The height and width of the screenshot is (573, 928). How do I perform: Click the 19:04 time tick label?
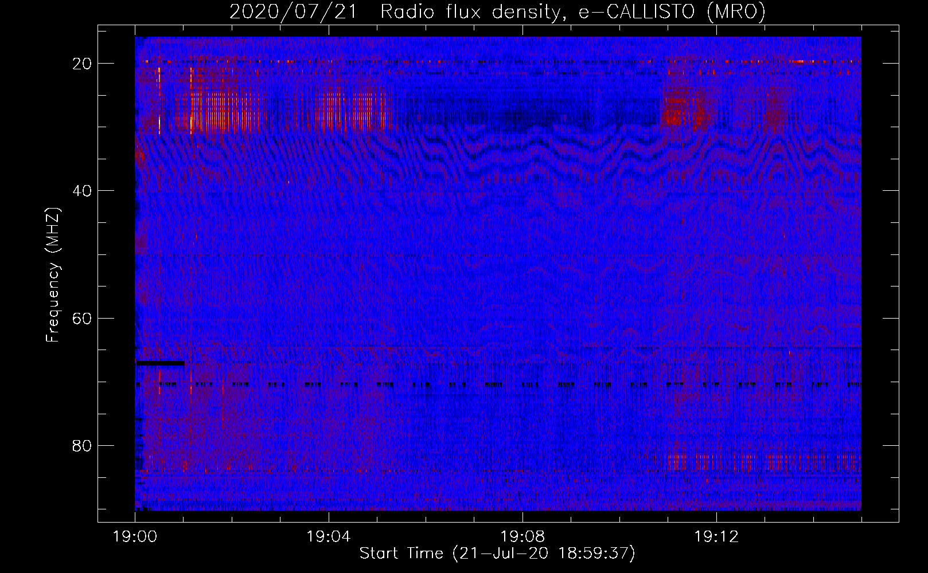[329, 537]
